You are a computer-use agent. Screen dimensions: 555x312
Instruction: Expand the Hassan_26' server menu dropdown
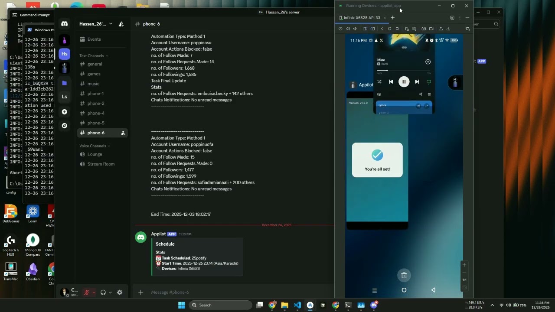pyautogui.click(x=111, y=24)
